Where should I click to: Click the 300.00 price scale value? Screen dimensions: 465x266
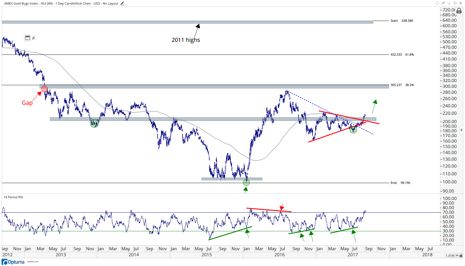pyautogui.click(x=449, y=86)
